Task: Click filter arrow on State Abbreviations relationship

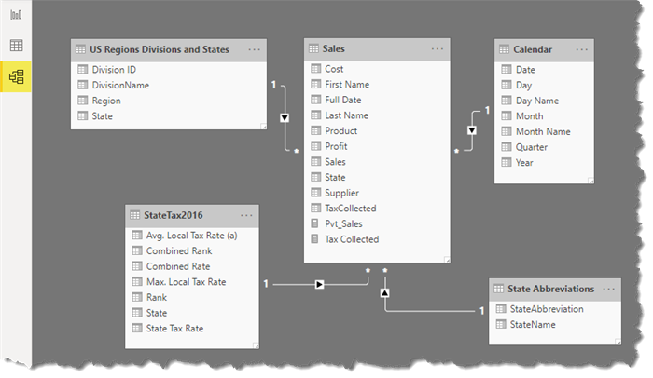Action: (x=385, y=293)
